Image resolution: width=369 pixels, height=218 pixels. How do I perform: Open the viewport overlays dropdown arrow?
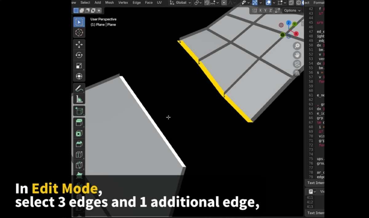click(274, 3)
